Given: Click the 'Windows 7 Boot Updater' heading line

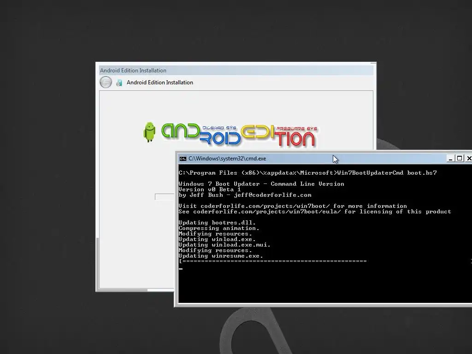Looking at the screenshot, I should pos(261,184).
